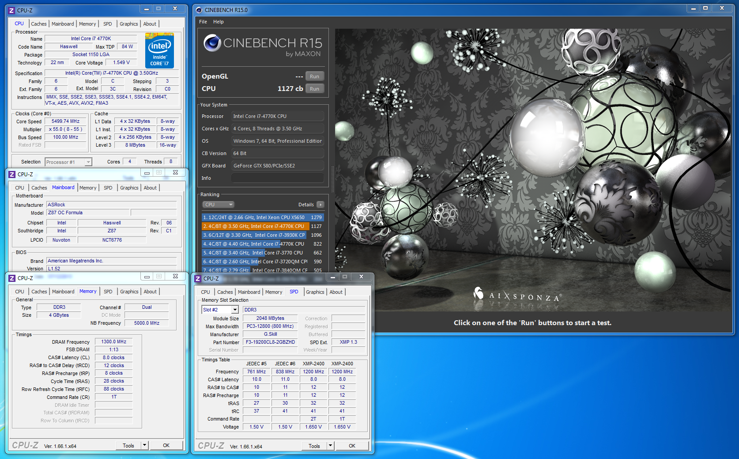Select ranking row Intel Core i7-3770 CPU
The width and height of the screenshot is (739, 459).
(263, 253)
